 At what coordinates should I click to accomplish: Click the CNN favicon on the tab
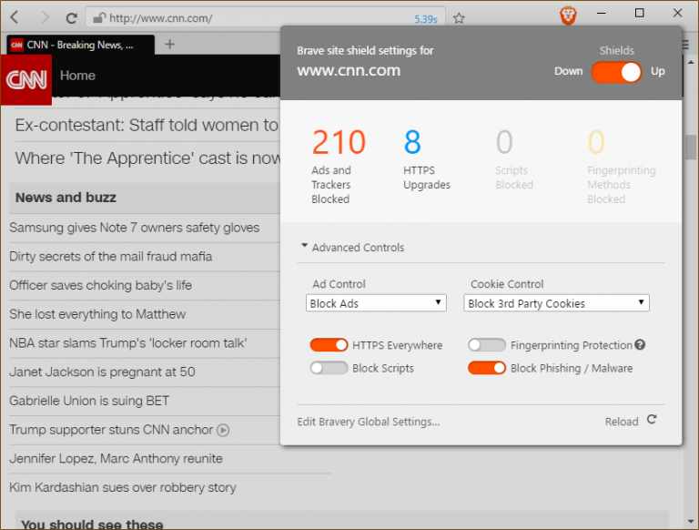(x=17, y=45)
